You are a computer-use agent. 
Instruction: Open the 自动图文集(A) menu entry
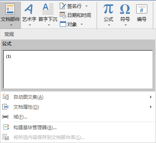click(x=78, y=97)
